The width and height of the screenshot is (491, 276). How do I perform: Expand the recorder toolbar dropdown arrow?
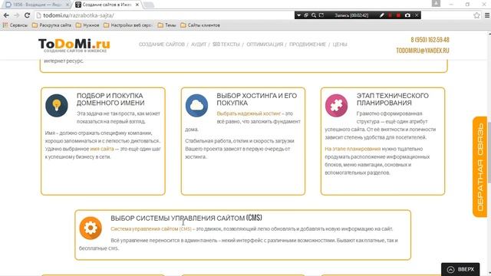pyautogui.click(x=298, y=15)
